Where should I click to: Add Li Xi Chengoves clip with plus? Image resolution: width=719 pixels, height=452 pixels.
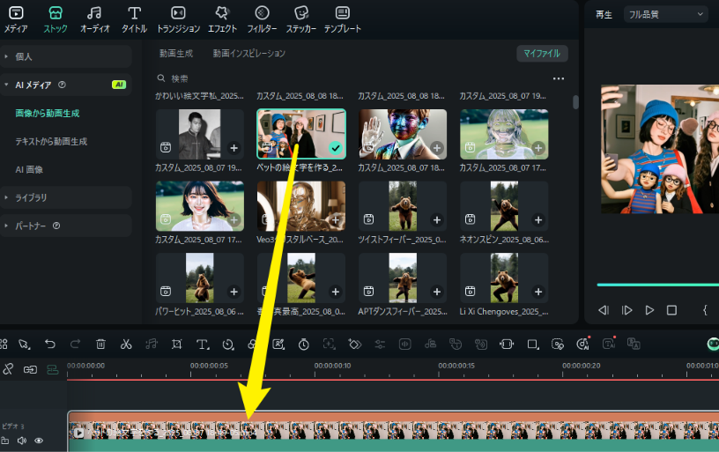coord(538,292)
